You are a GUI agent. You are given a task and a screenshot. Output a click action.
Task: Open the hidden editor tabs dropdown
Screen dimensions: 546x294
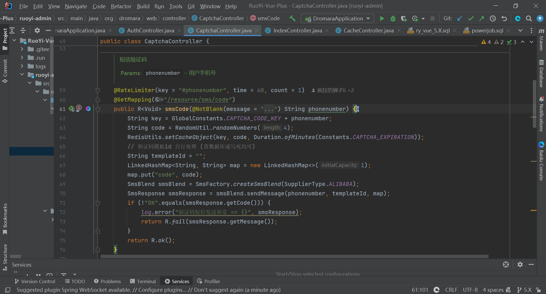click(520, 30)
